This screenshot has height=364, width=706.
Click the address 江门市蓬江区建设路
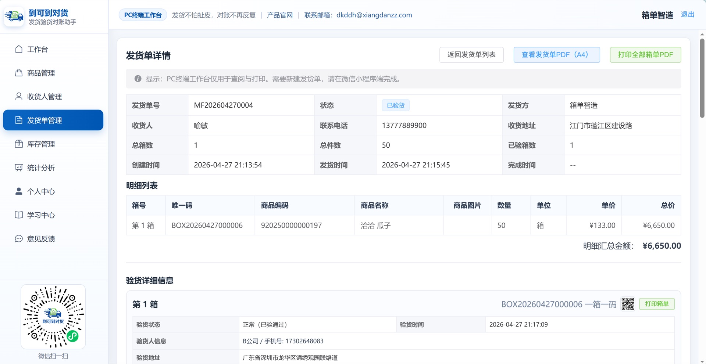[x=601, y=125]
